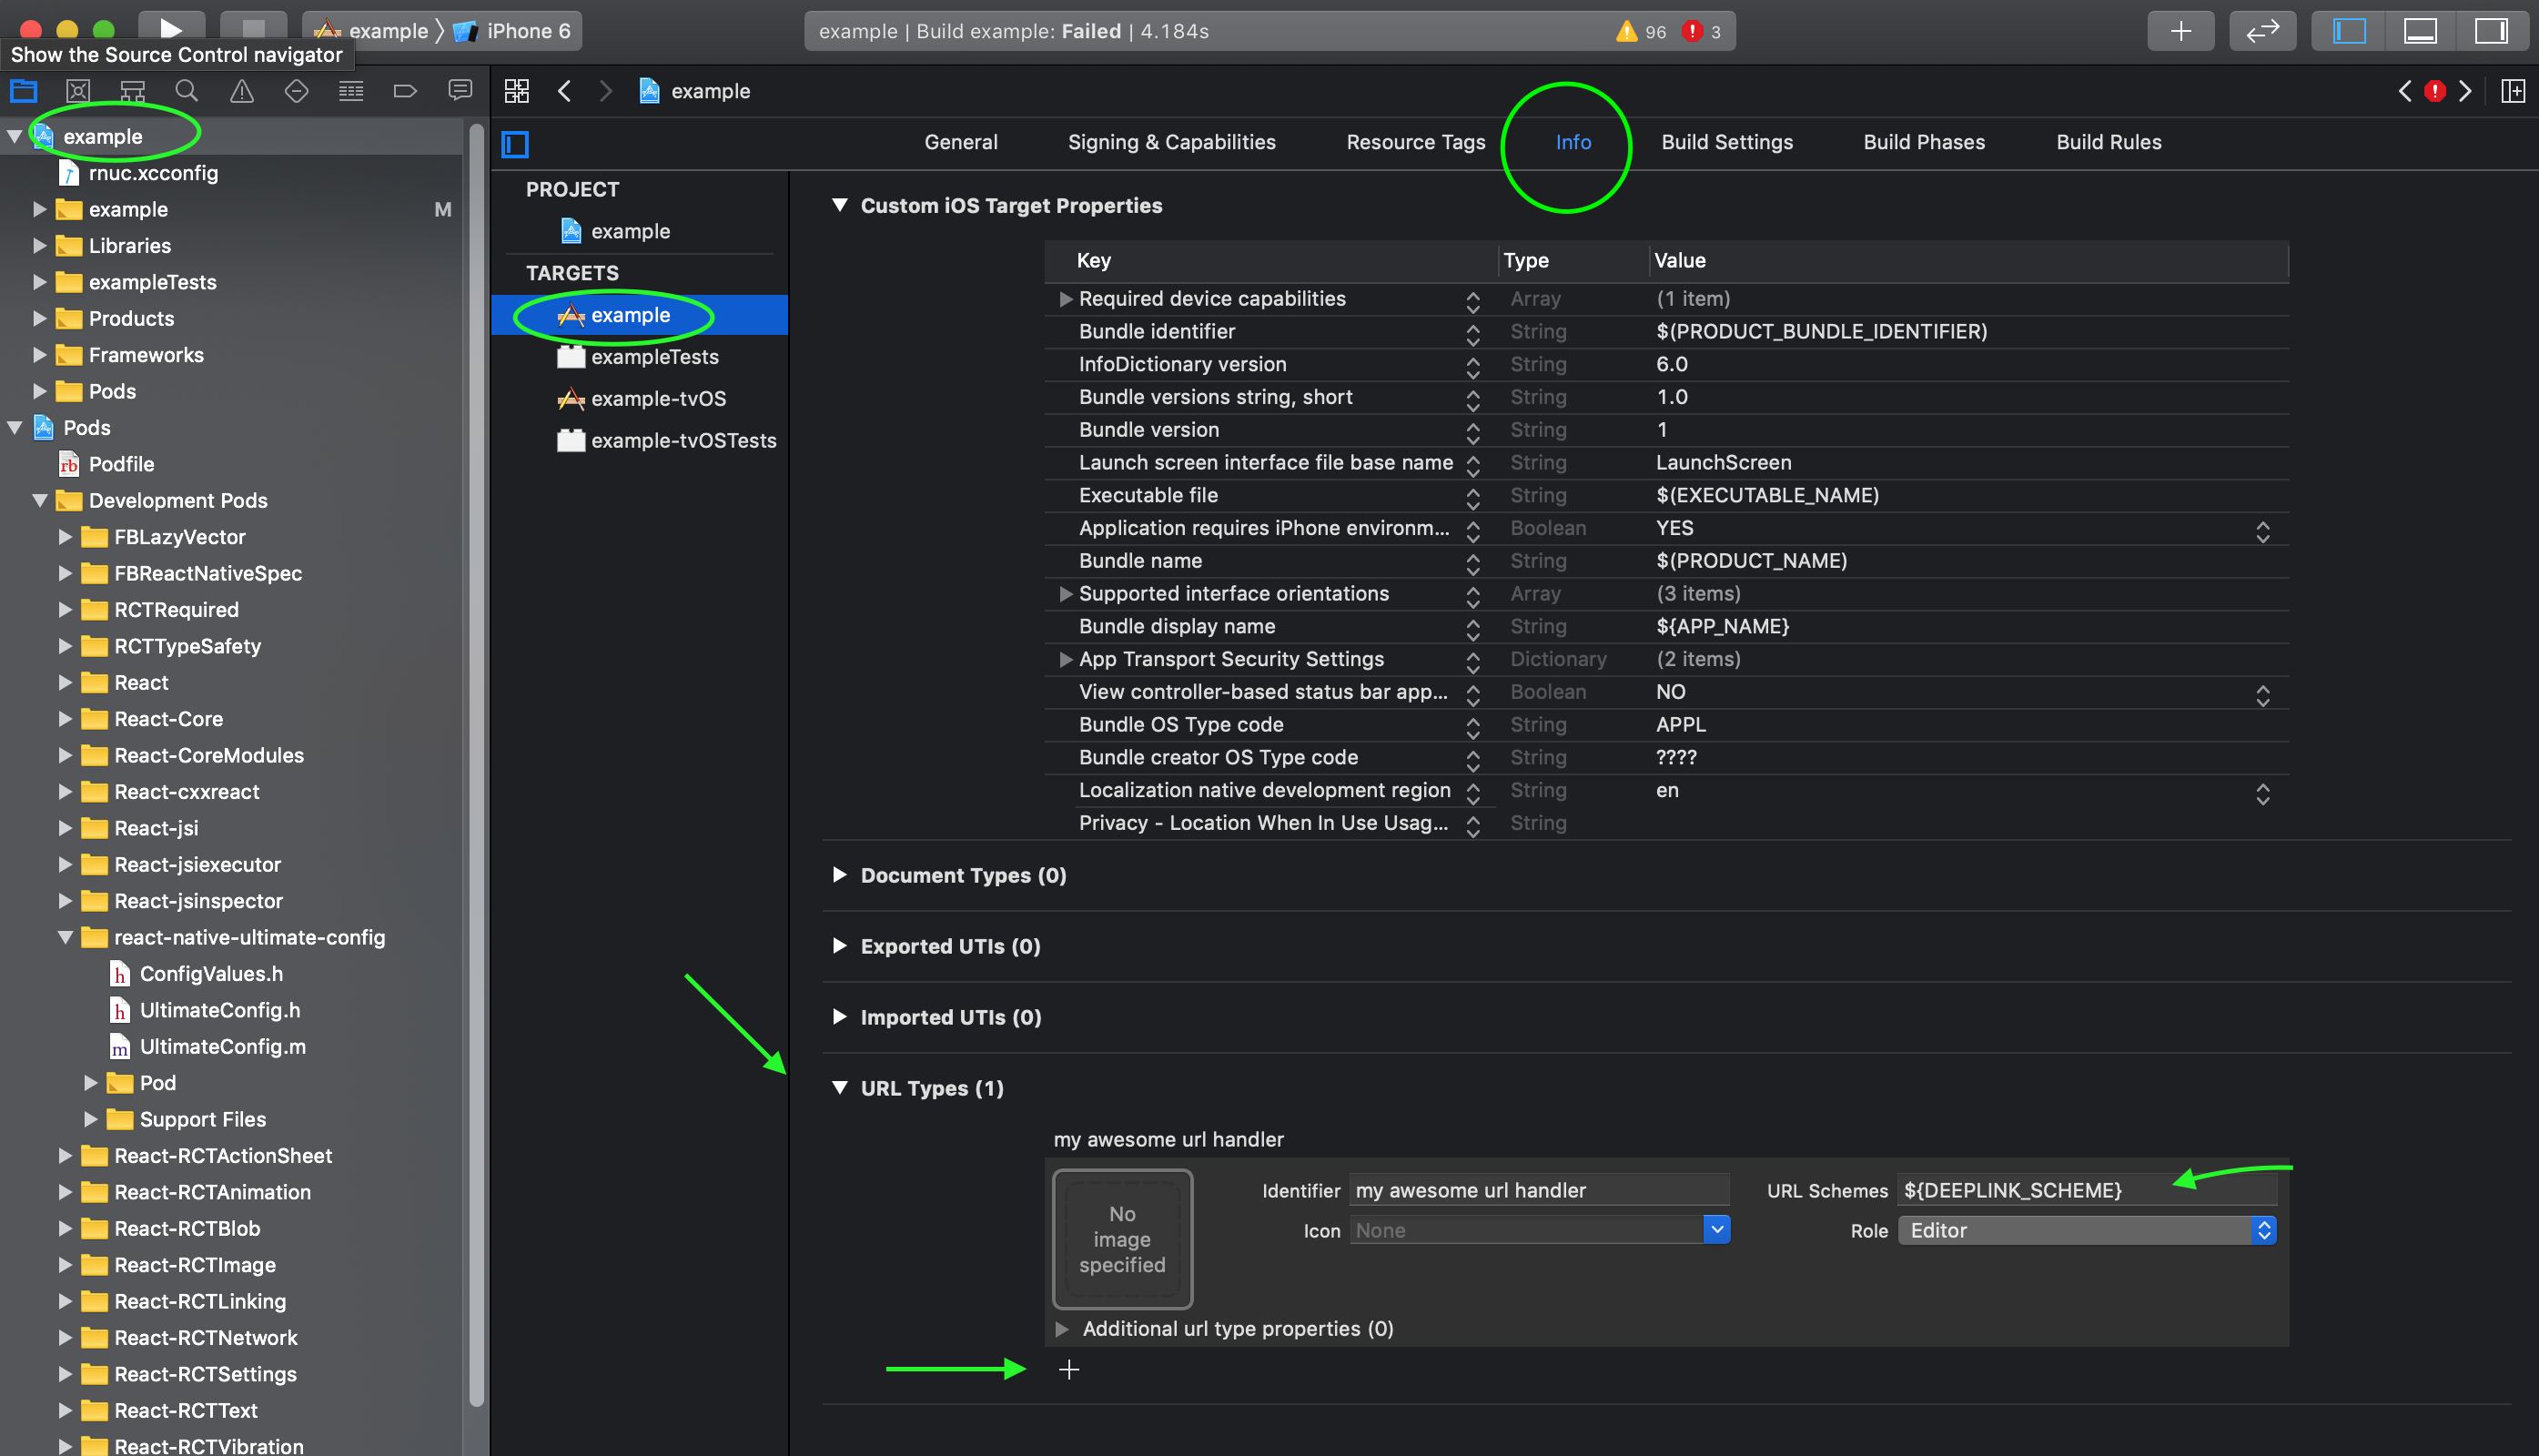
Task: Open the Find navigator magnifier icon
Action: pos(186,91)
